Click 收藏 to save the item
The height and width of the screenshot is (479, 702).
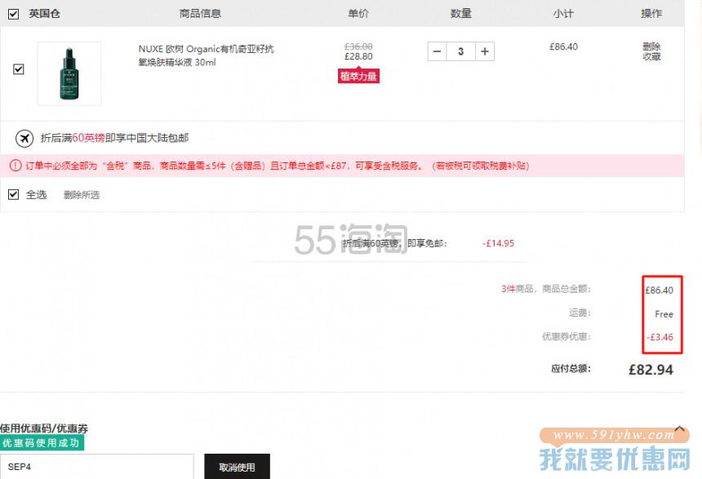pyautogui.click(x=651, y=56)
